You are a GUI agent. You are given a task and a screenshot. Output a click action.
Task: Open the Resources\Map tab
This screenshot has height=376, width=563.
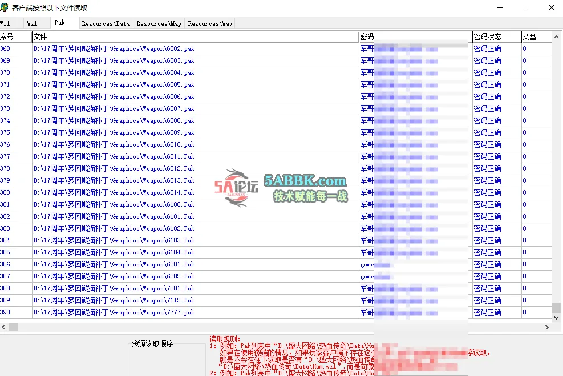[159, 23]
